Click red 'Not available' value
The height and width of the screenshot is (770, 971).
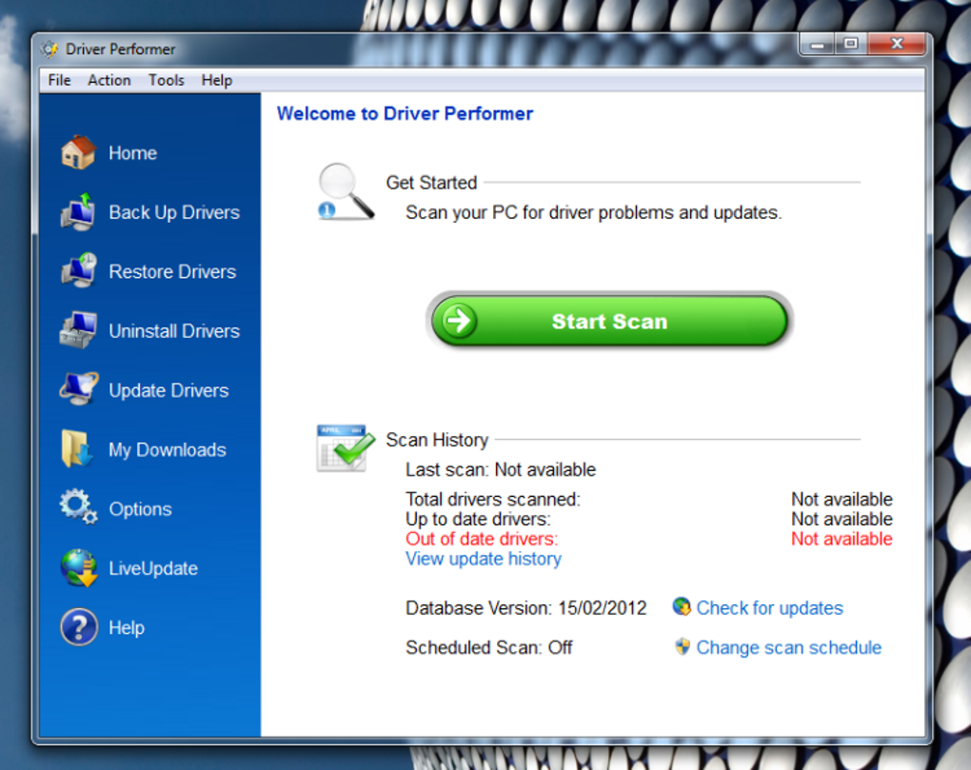842,539
